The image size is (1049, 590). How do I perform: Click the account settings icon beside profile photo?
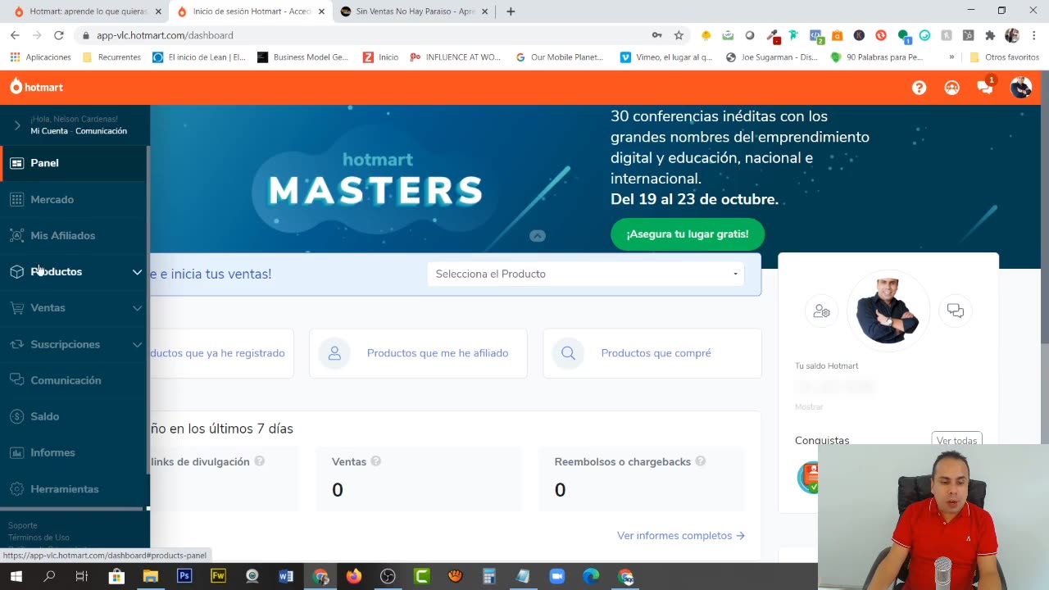(x=821, y=311)
